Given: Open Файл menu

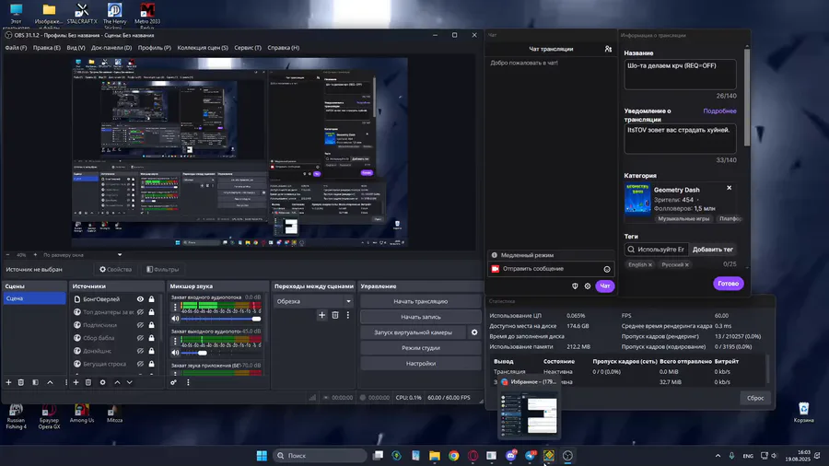Looking at the screenshot, I should pyautogui.click(x=16, y=48).
